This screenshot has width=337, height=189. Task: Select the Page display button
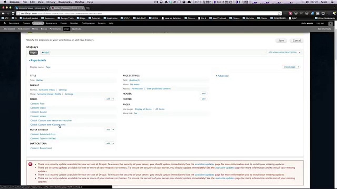click(x=33, y=52)
